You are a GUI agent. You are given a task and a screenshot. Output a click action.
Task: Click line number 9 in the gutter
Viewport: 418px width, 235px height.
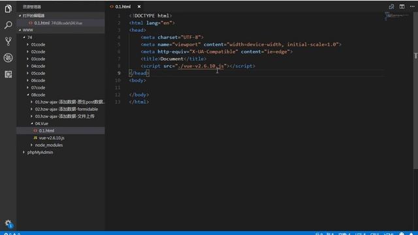[x=119, y=73]
